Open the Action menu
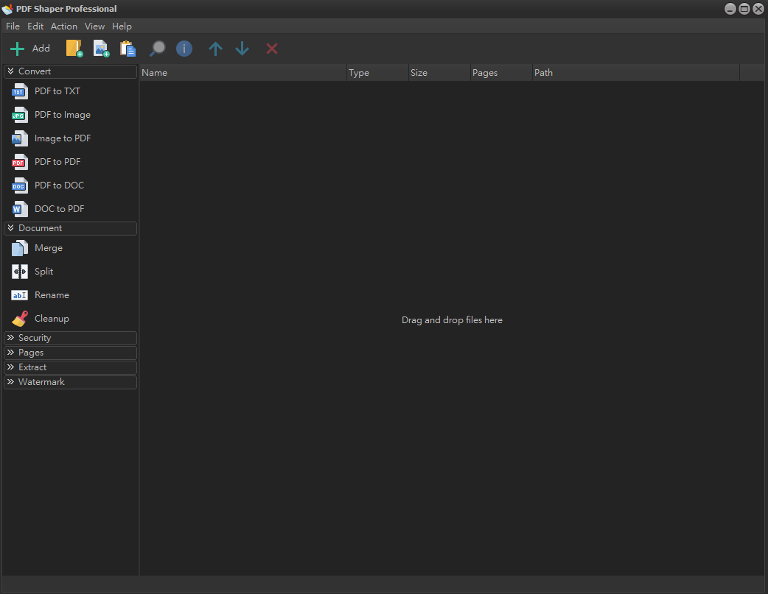Screen dimensions: 768x594 coord(64,26)
